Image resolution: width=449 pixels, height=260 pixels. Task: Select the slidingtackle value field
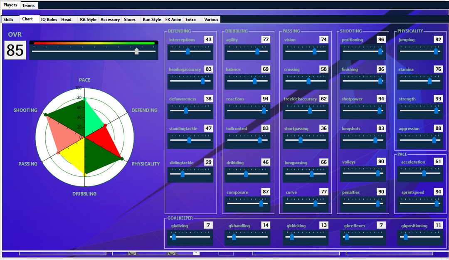(x=208, y=162)
